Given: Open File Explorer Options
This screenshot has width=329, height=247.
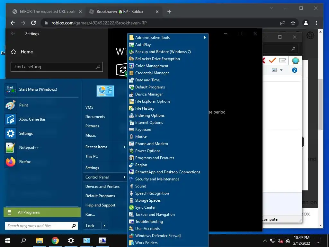Looking at the screenshot, I should (x=168, y=101).
